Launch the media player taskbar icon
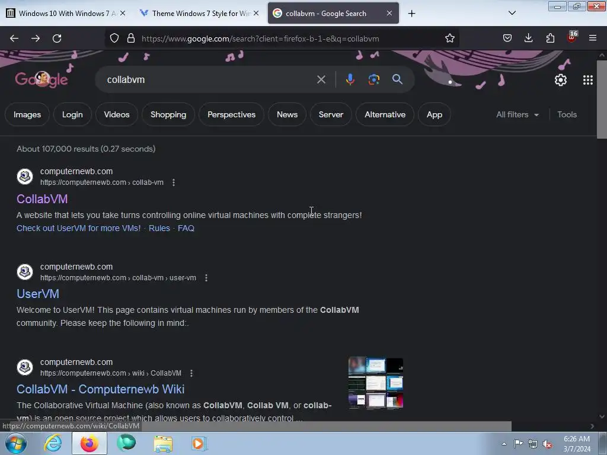The width and height of the screenshot is (607, 455). pyautogui.click(x=199, y=444)
